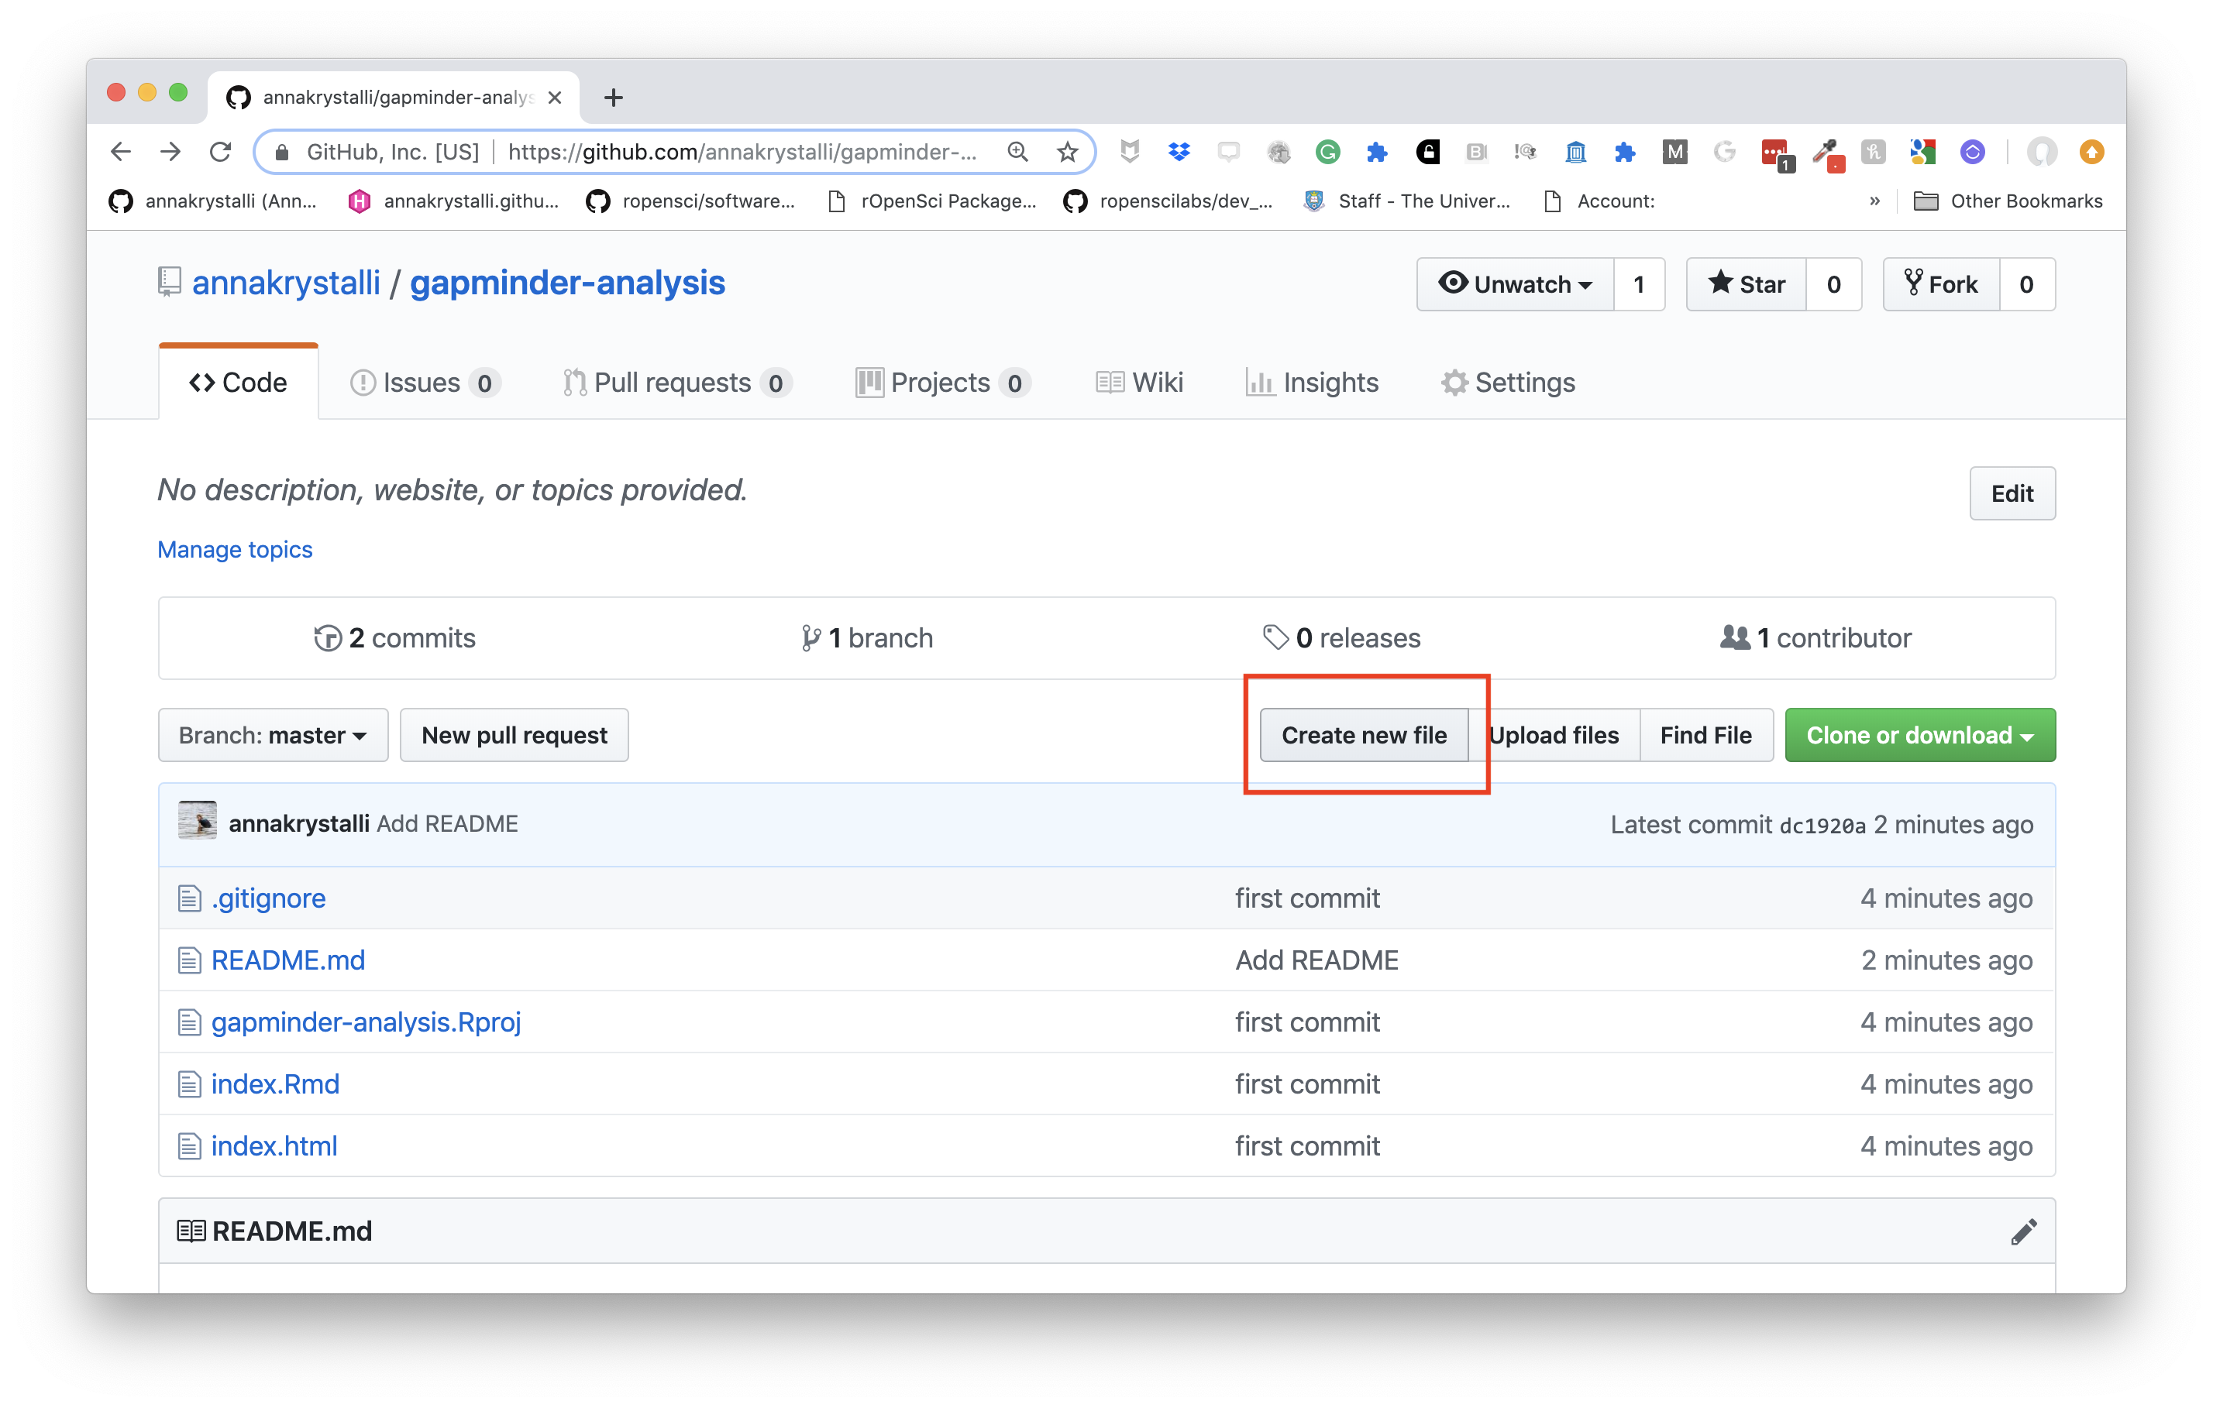Screen dimensions: 2213x1408
Task: Open the stargazers count 0
Action: pos(1833,285)
